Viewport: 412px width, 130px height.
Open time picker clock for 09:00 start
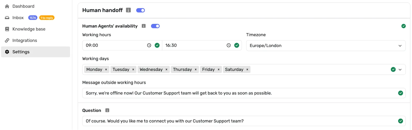(149, 45)
